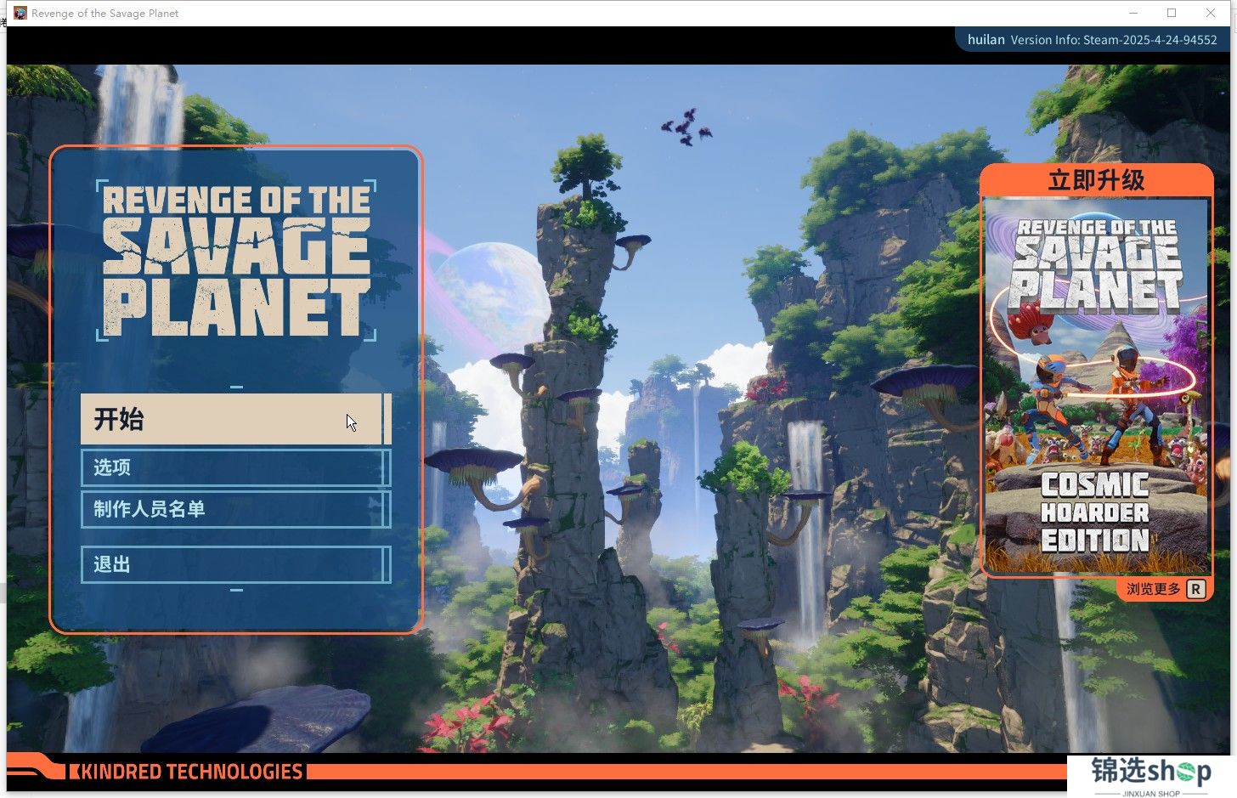Close the Revenge of the Savage Planet window
The height and width of the screenshot is (798, 1237).
1211,13
